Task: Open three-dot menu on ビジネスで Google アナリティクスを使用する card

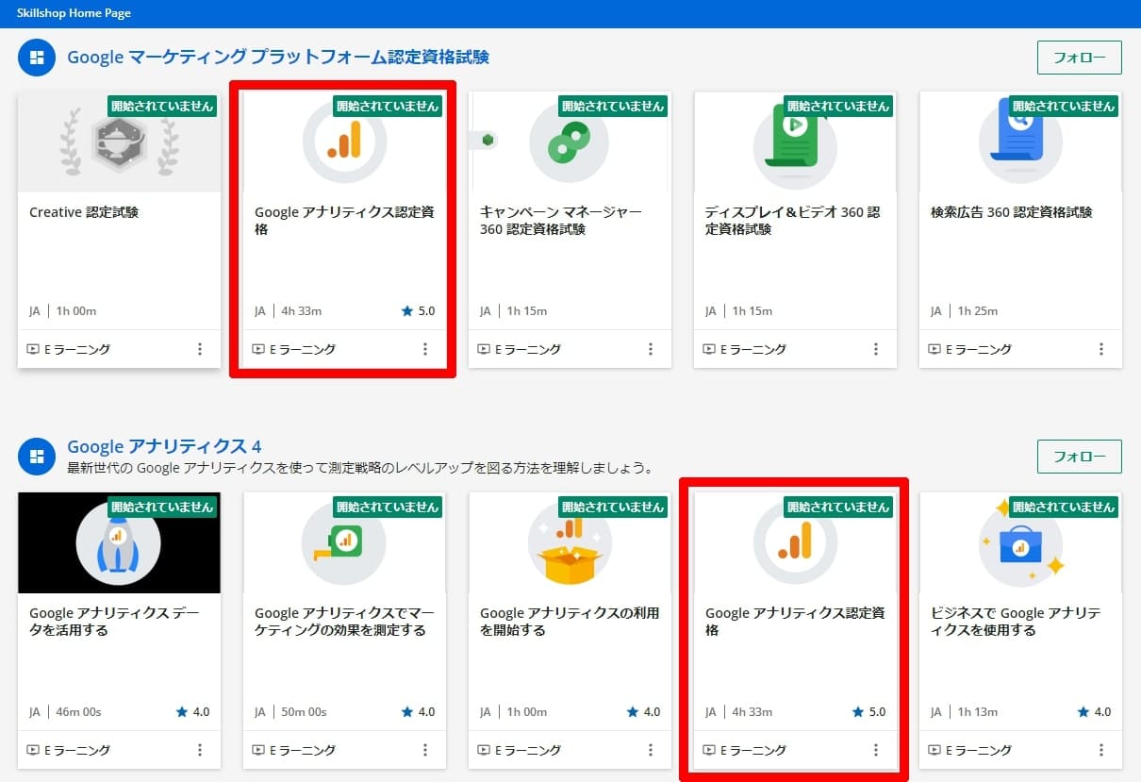Action: click(x=1100, y=750)
